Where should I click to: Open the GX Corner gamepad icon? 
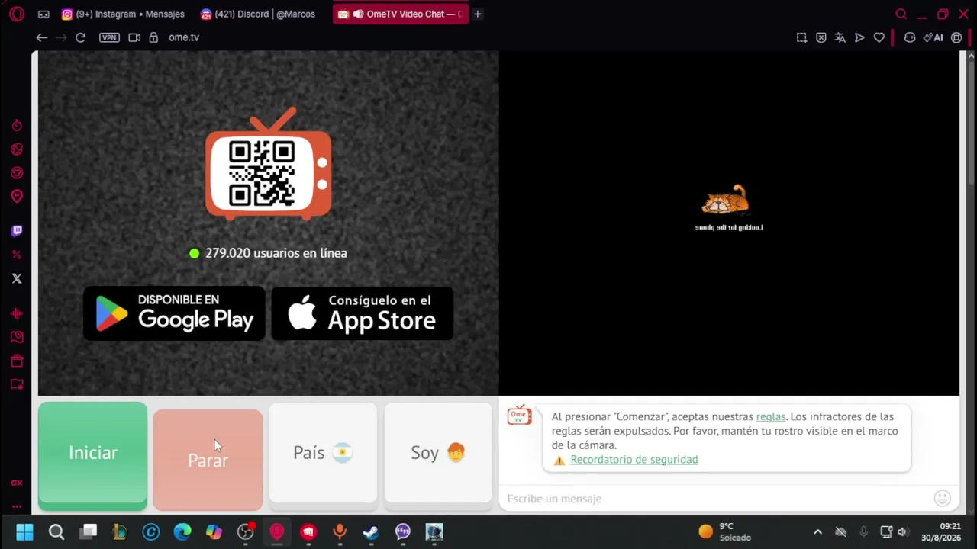pyautogui.click(x=44, y=14)
